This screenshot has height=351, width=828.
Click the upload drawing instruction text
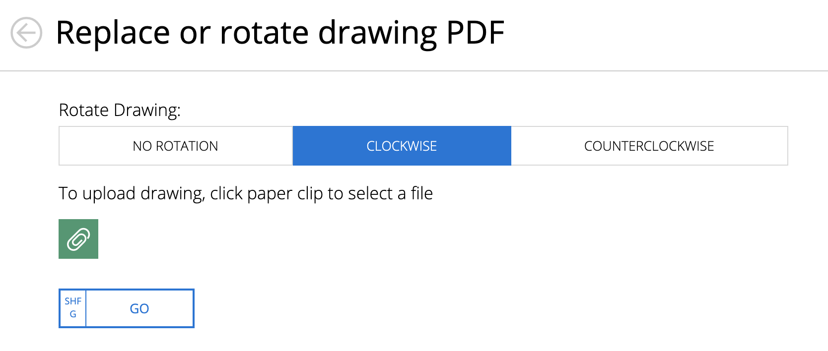[x=246, y=193]
